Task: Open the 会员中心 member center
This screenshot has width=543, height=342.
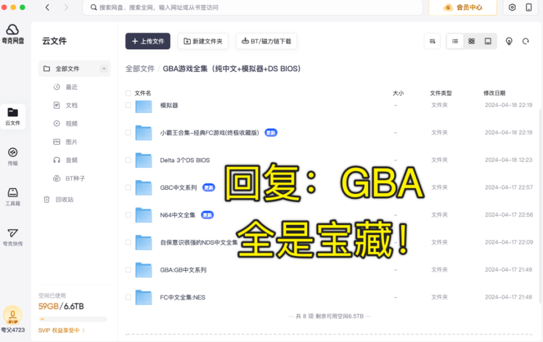Action: 463,7
